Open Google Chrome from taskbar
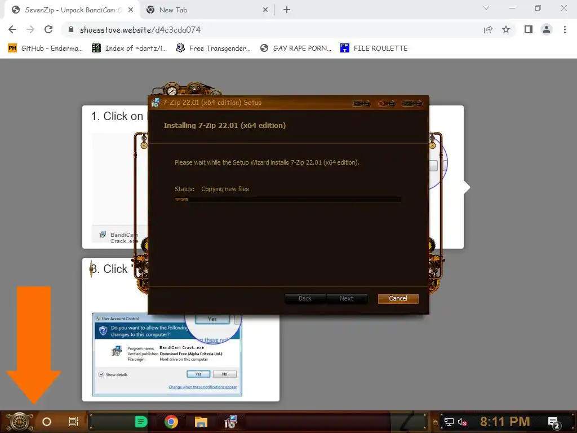Image resolution: width=577 pixels, height=433 pixels. point(171,422)
